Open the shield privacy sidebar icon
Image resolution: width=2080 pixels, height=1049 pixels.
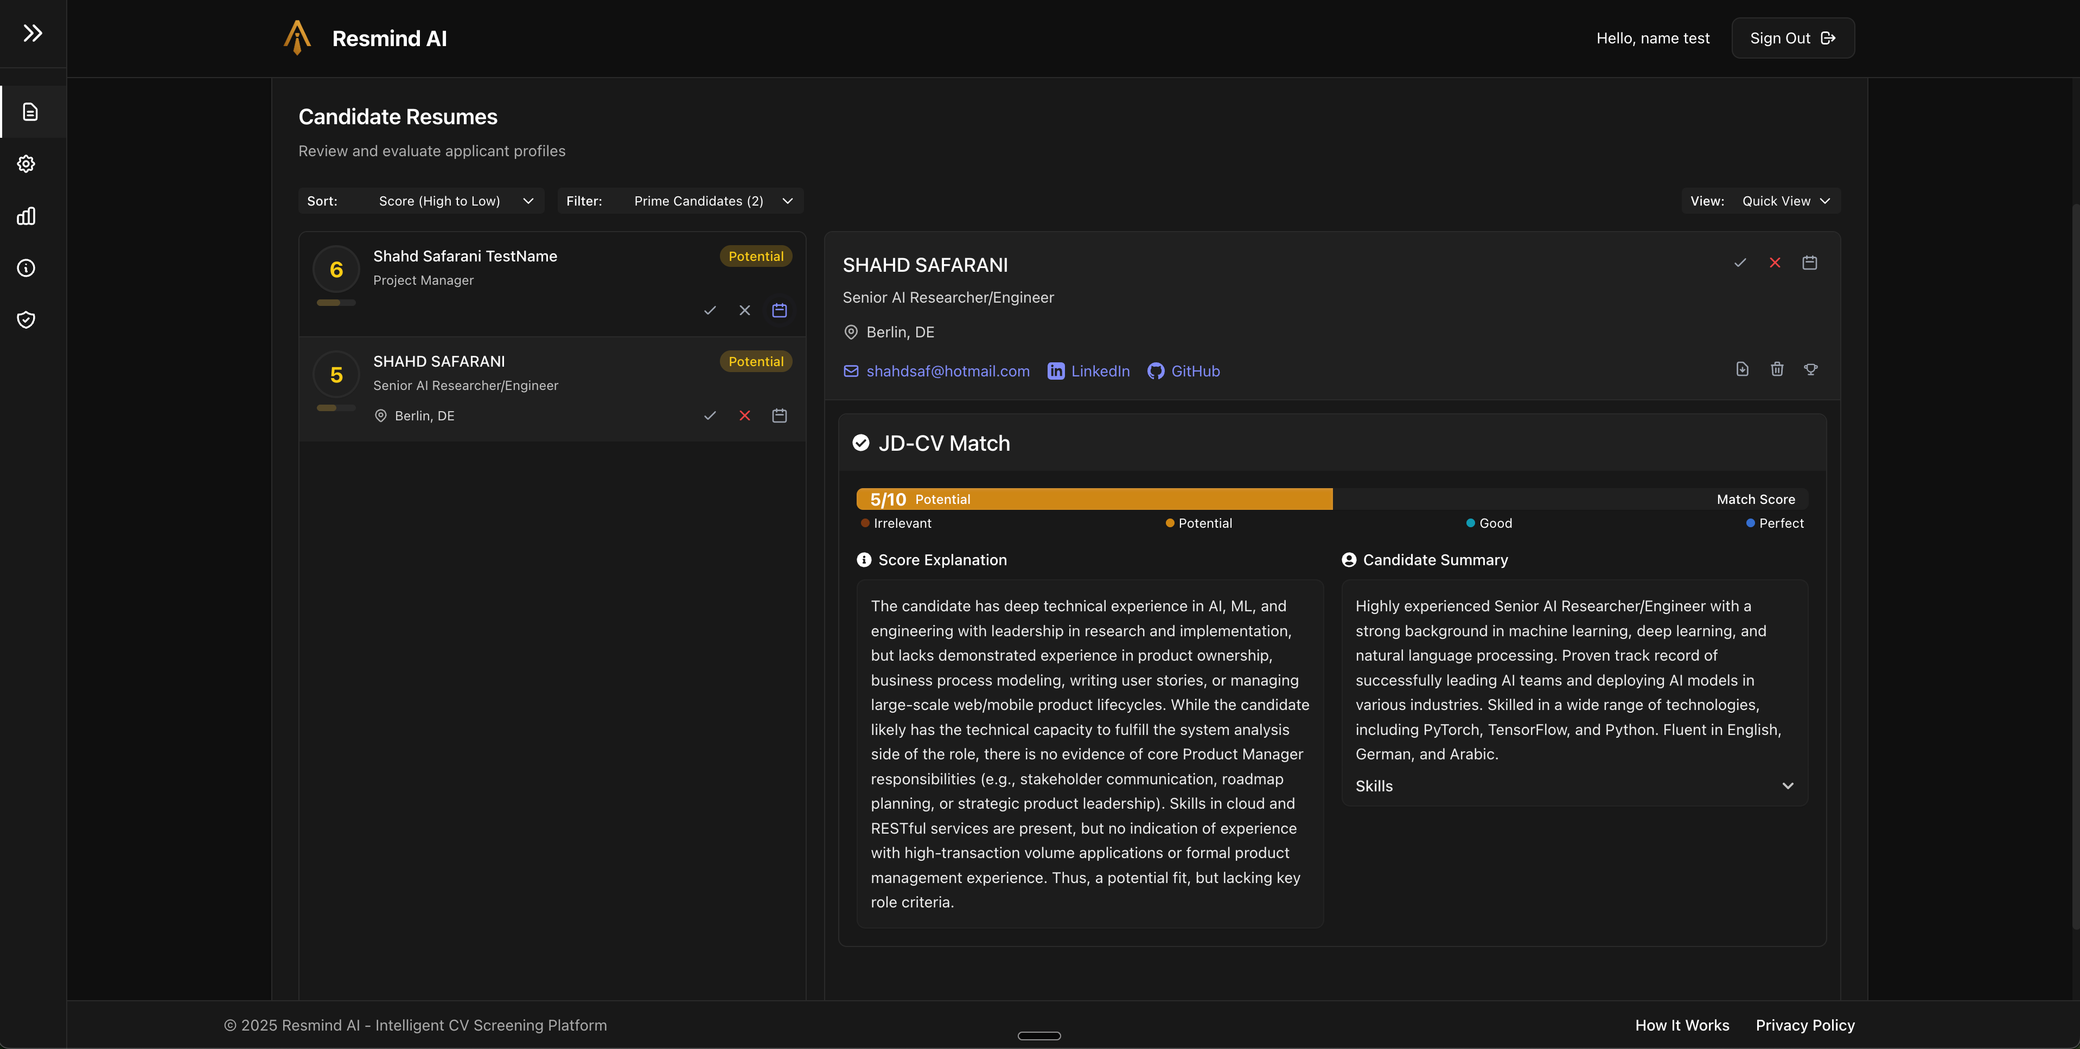(27, 320)
